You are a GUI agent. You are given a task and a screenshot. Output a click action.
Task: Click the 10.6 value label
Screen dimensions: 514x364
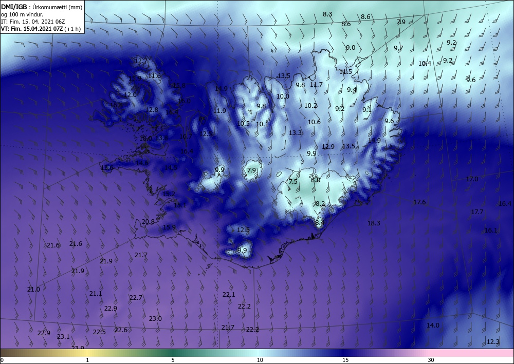tap(314, 122)
